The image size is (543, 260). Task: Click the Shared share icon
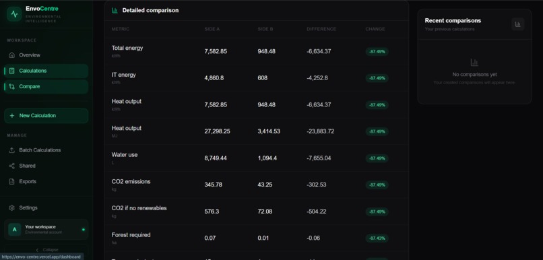(x=11, y=166)
